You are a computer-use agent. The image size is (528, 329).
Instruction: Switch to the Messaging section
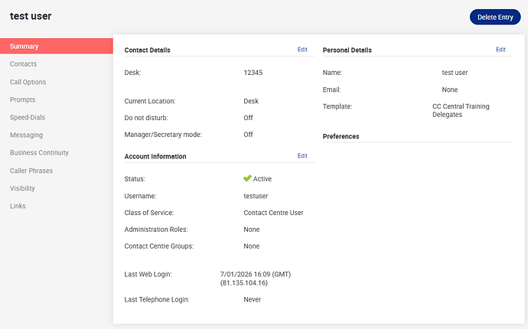click(26, 135)
